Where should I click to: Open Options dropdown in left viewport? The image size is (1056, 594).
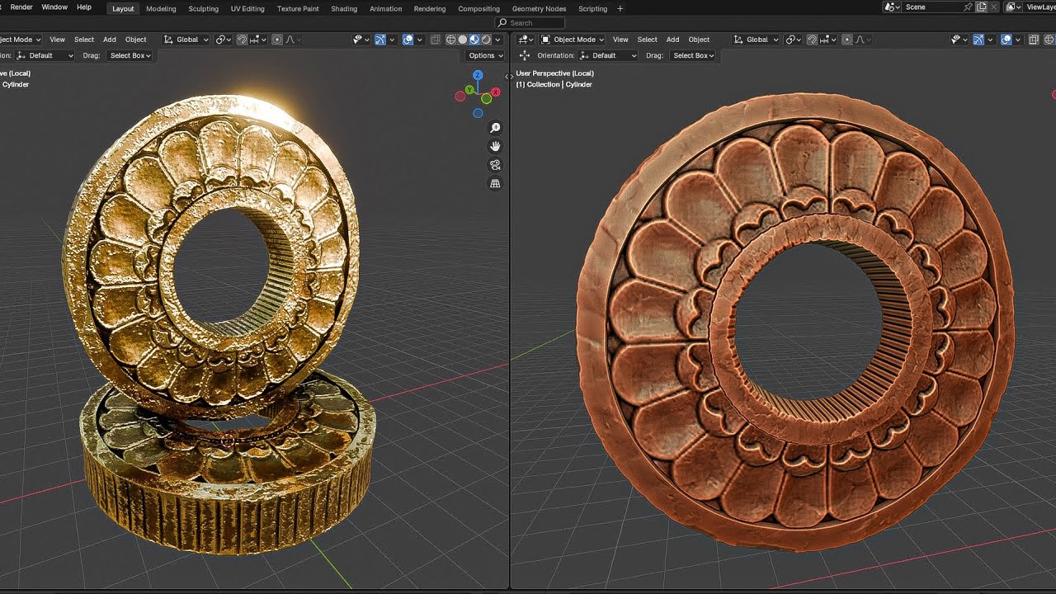[x=485, y=55]
